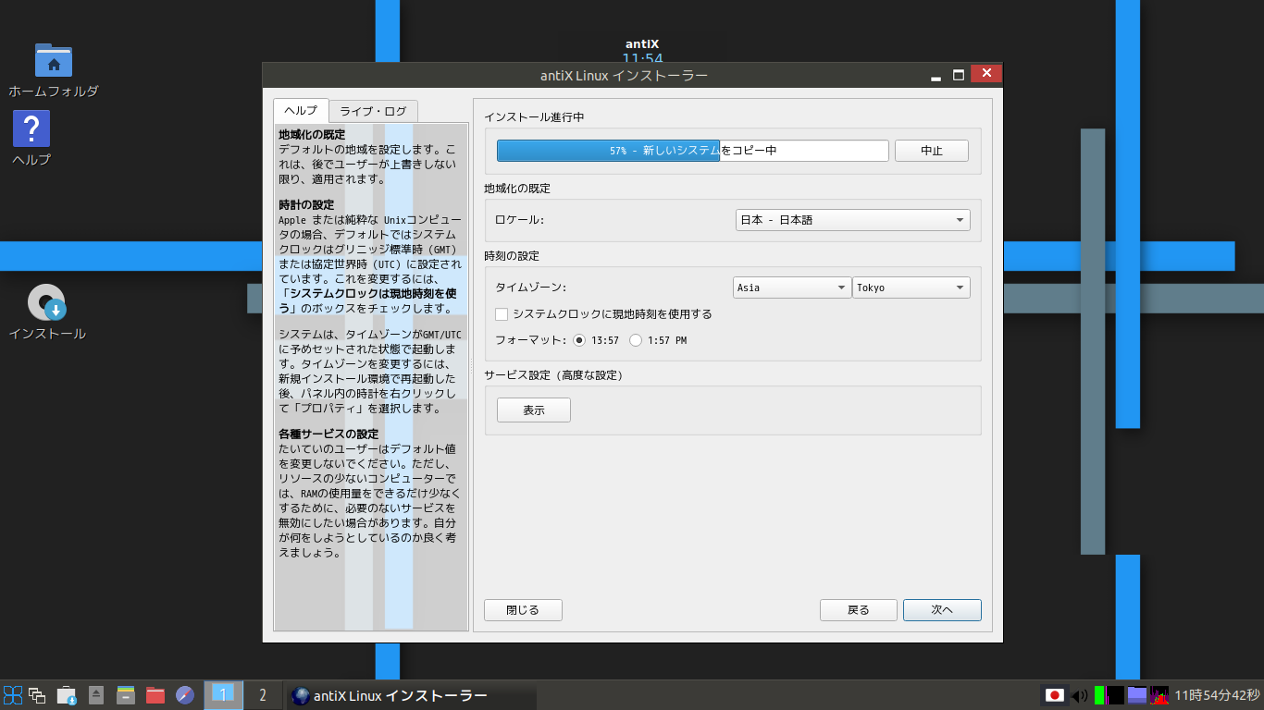This screenshot has width=1264, height=710.
Task: Open the ロケール 日本 - 日本語 dropdown
Action: click(x=851, y=220)
